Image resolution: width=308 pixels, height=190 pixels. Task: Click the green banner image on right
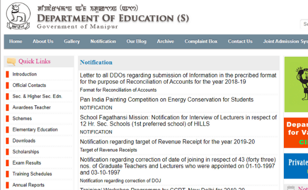[296, 83]
